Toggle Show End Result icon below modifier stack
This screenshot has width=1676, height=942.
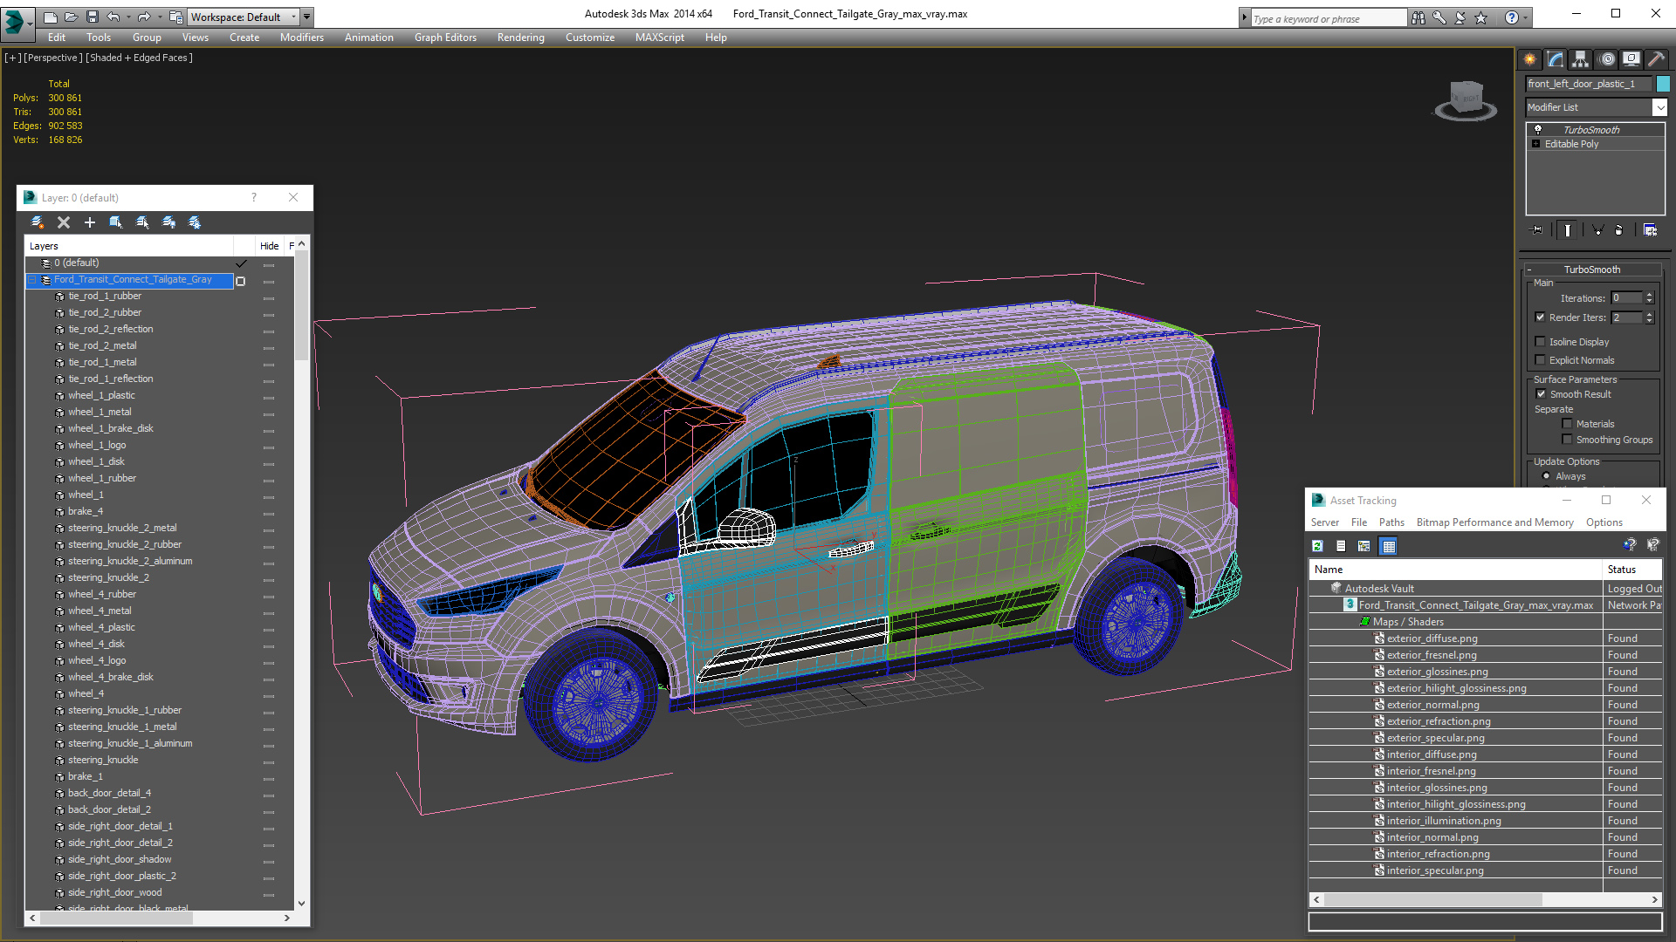1568,230
